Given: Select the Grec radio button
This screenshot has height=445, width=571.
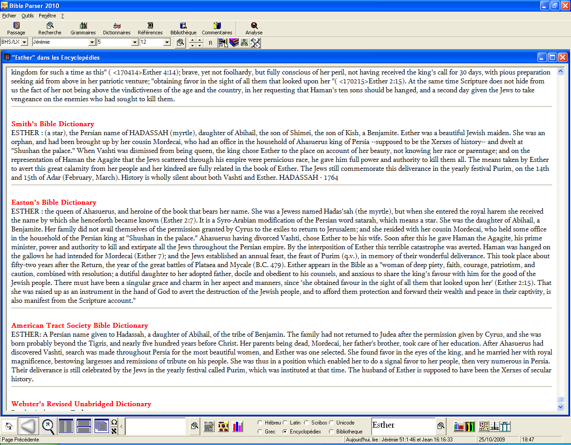Looking at the screenshot, I should coord(260,432).
